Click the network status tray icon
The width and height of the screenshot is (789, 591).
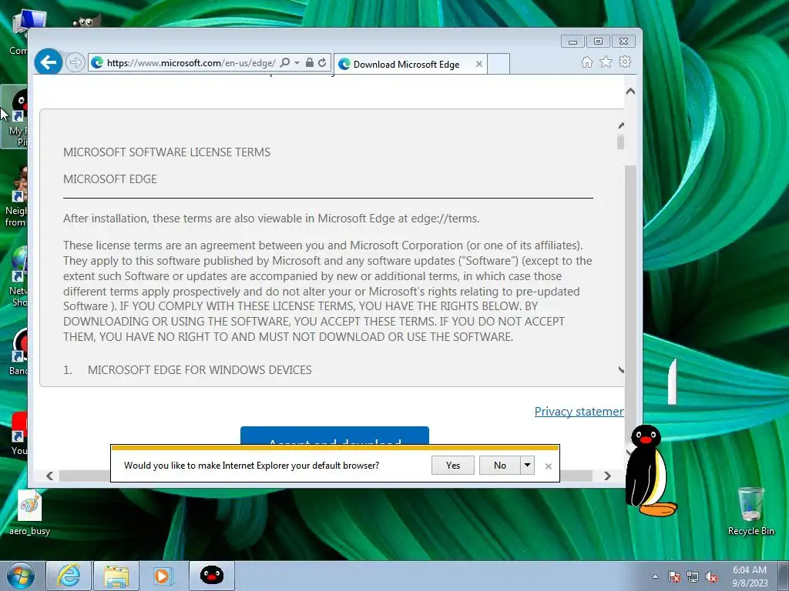693,577
